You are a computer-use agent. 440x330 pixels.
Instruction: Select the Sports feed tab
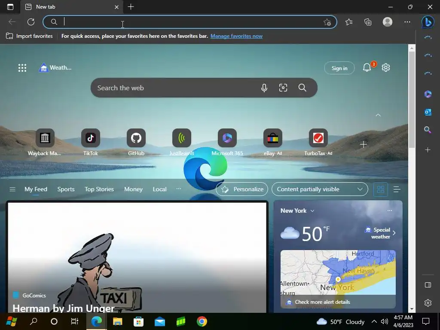point(66,189)
